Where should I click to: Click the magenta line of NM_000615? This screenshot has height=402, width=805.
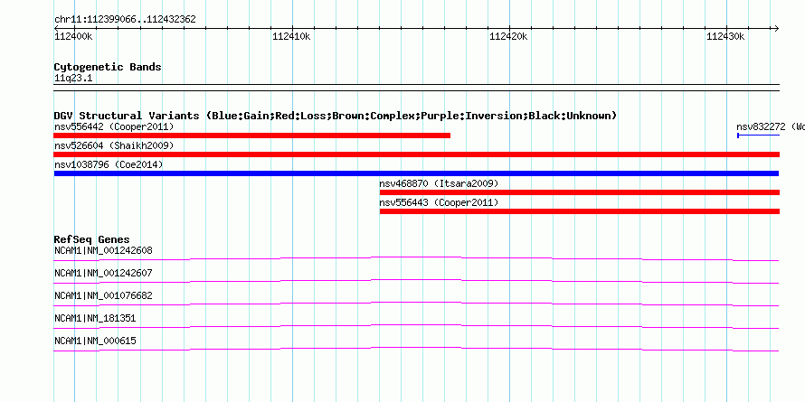(x=416, y=349)
